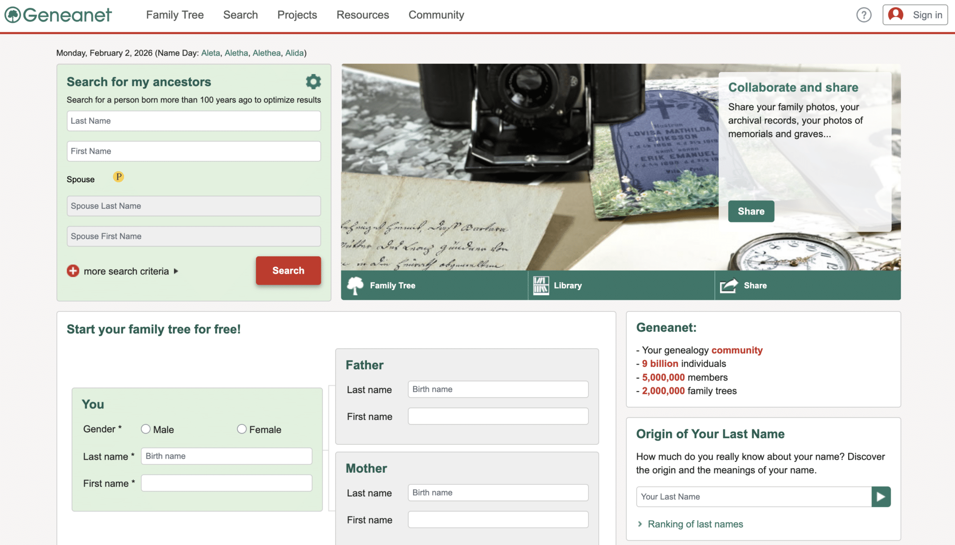
Task: Focus the ancestor Last Name field
Action: coord(194,121)
